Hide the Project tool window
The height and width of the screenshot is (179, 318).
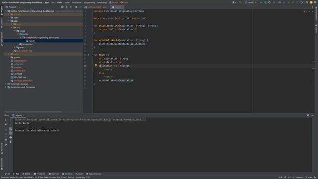click(x=80, y=7)
